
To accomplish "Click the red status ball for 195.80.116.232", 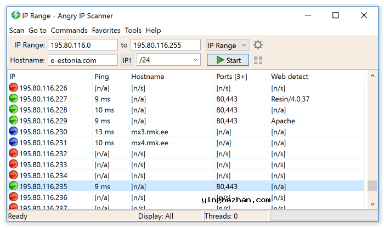I will 14,153.
